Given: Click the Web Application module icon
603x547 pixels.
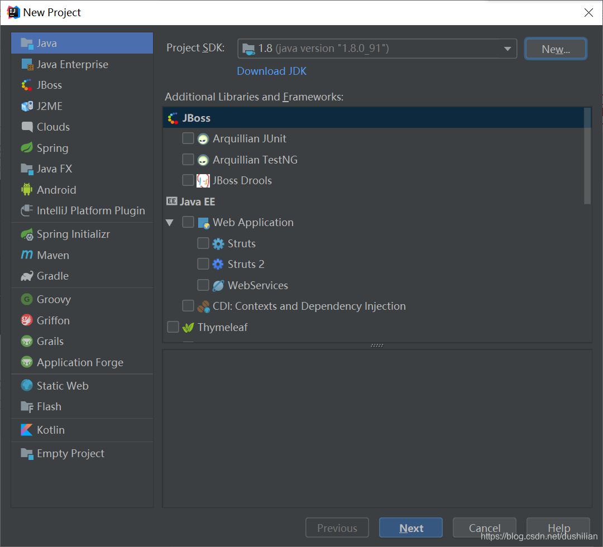Looking at the screenshot, I should tap(203, 223).
